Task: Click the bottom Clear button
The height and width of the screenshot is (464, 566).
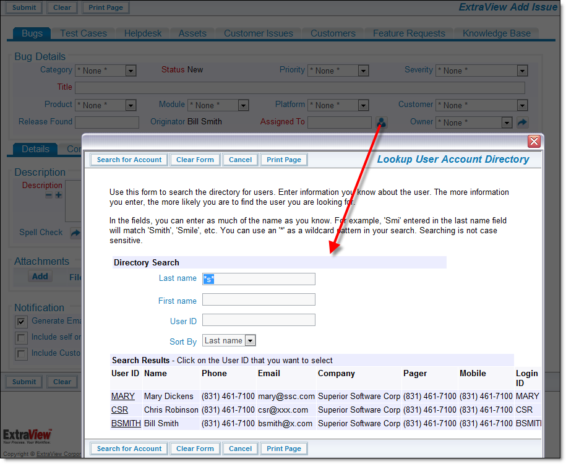Action: coord(62,382)
